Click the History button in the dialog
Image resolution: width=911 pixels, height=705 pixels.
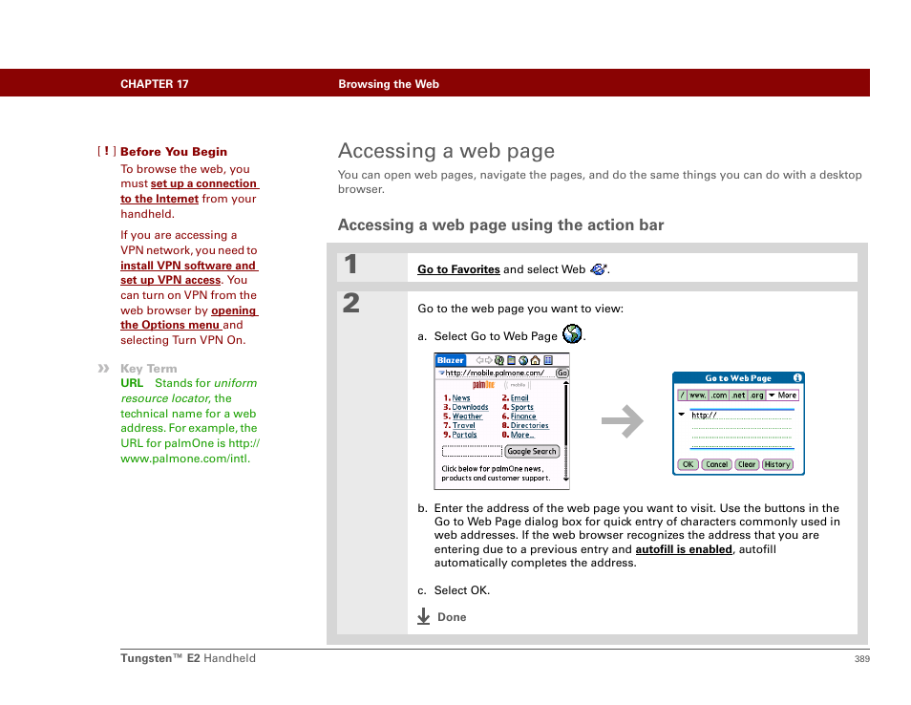777,464
